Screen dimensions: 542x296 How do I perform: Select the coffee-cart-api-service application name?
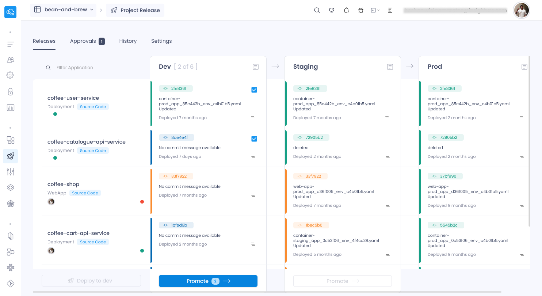point(79,233)
